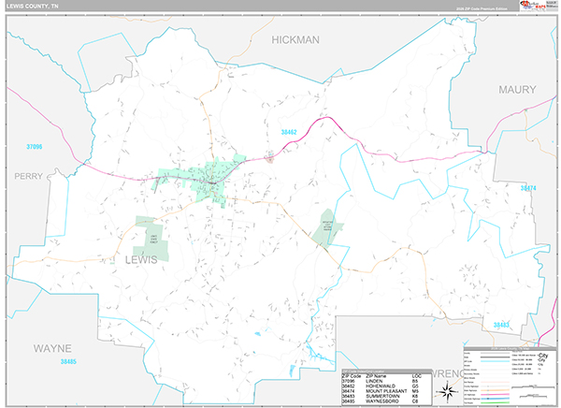Click the 38483 ZIP code map label
Viewport: 561px width, 408px height.
[x=501, y=325]
